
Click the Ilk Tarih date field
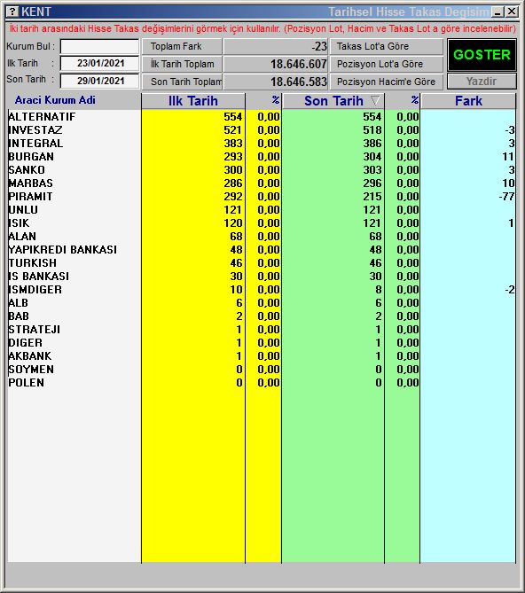pos(100,63)
